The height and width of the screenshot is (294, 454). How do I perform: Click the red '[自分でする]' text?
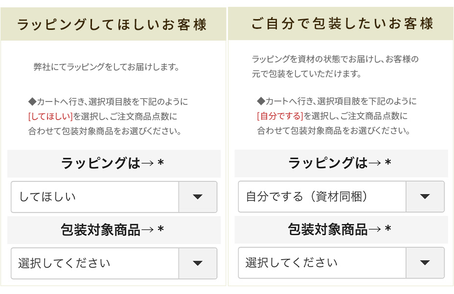280,117
